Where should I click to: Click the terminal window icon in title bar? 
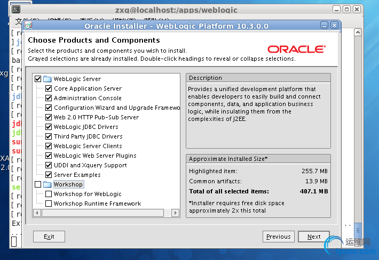tap(16, 10)
